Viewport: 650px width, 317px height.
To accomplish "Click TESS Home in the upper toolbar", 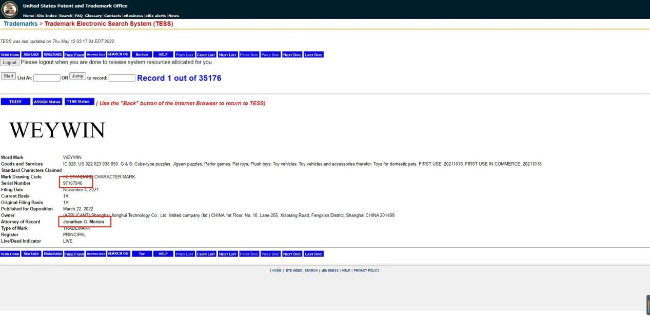I will coord(10,55).
